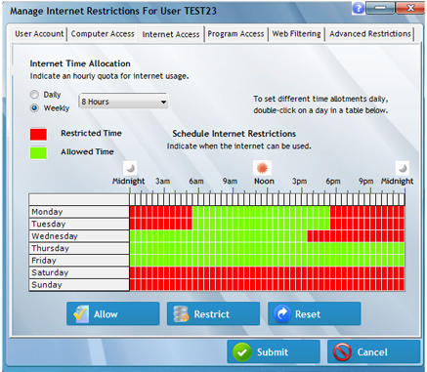427x372 pixels.
Task: Open the 8 Hours quota dropdown
Action: coord(123,102)
